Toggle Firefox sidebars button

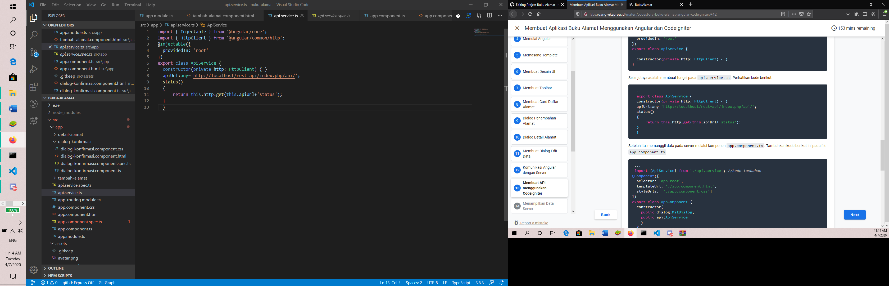[x=865, y=14]
